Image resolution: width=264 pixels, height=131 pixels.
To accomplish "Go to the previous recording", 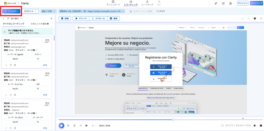I will pyautogui.click(x=81, y=126).
